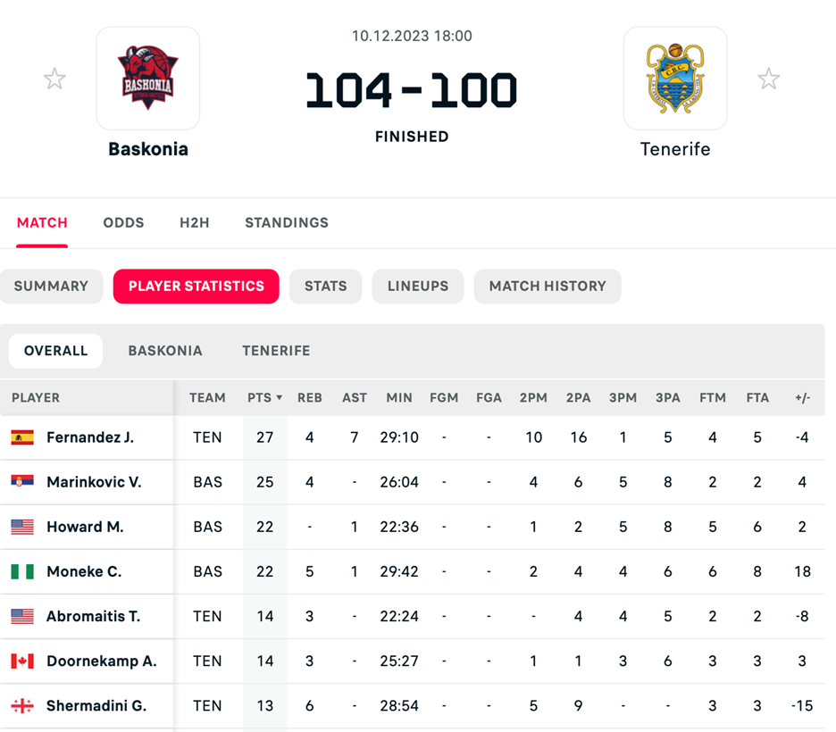
Task: Click the Baskonia team logo
Action: (x=147, y=79)
